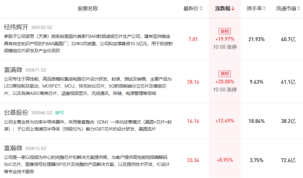Click the 换手率 column header label

pos(254,8)
